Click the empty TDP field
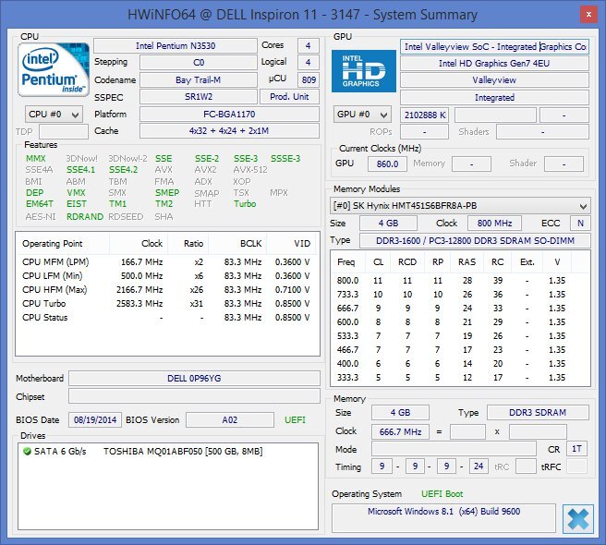Screen dimensions: 606x545 coord(64,131)
